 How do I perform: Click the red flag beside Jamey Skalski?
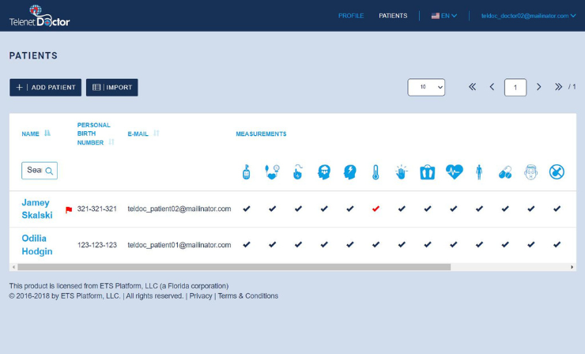point(69,209)
